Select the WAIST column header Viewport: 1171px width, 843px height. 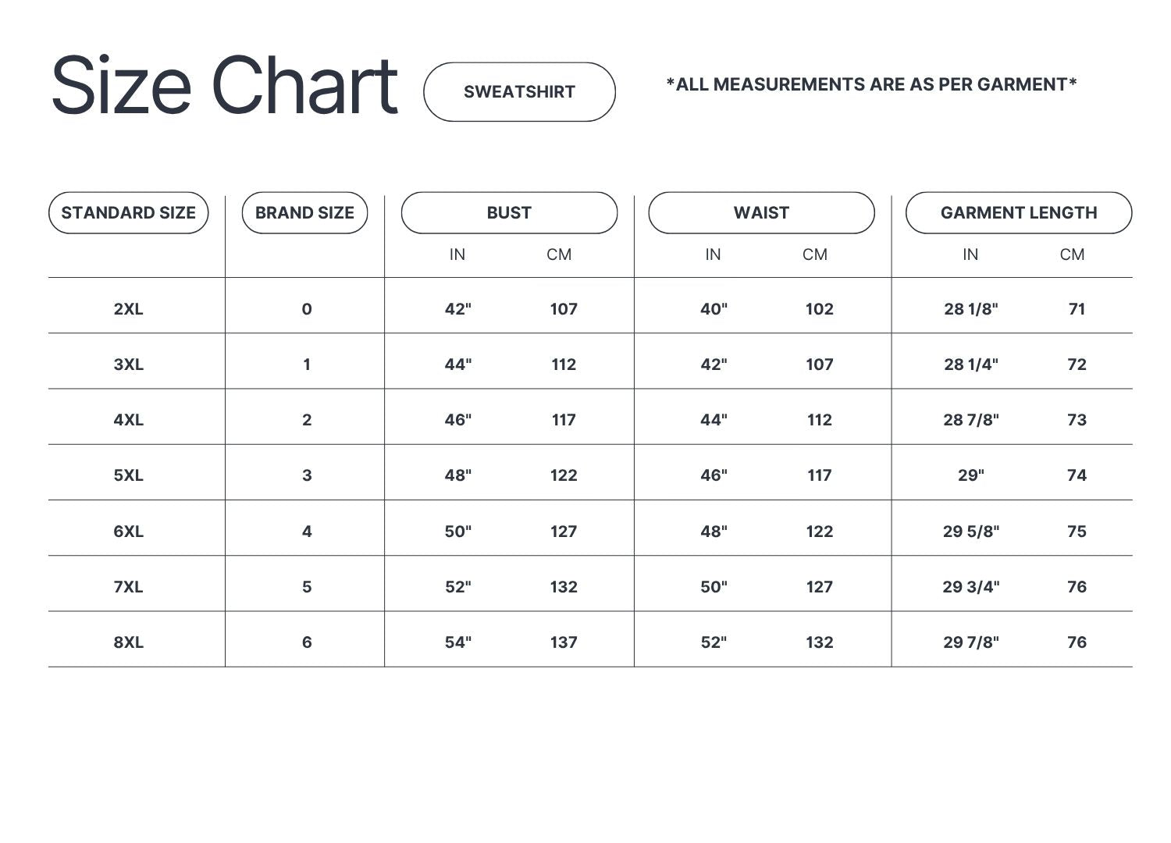click(x=761, y=213)
